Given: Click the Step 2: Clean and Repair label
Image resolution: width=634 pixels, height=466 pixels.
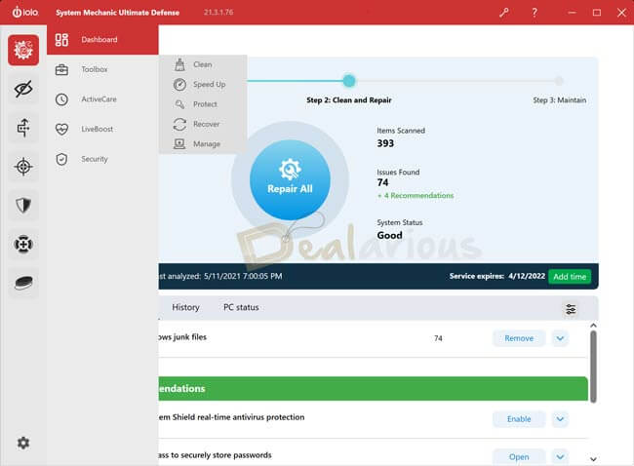Looking at the screenshot, I should pyautogui.click(x=349, y=100).
